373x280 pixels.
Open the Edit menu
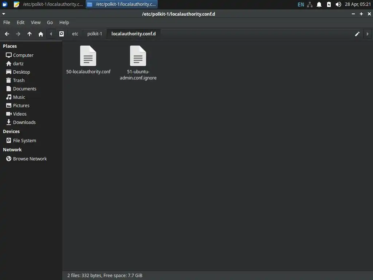coord(20,22)
